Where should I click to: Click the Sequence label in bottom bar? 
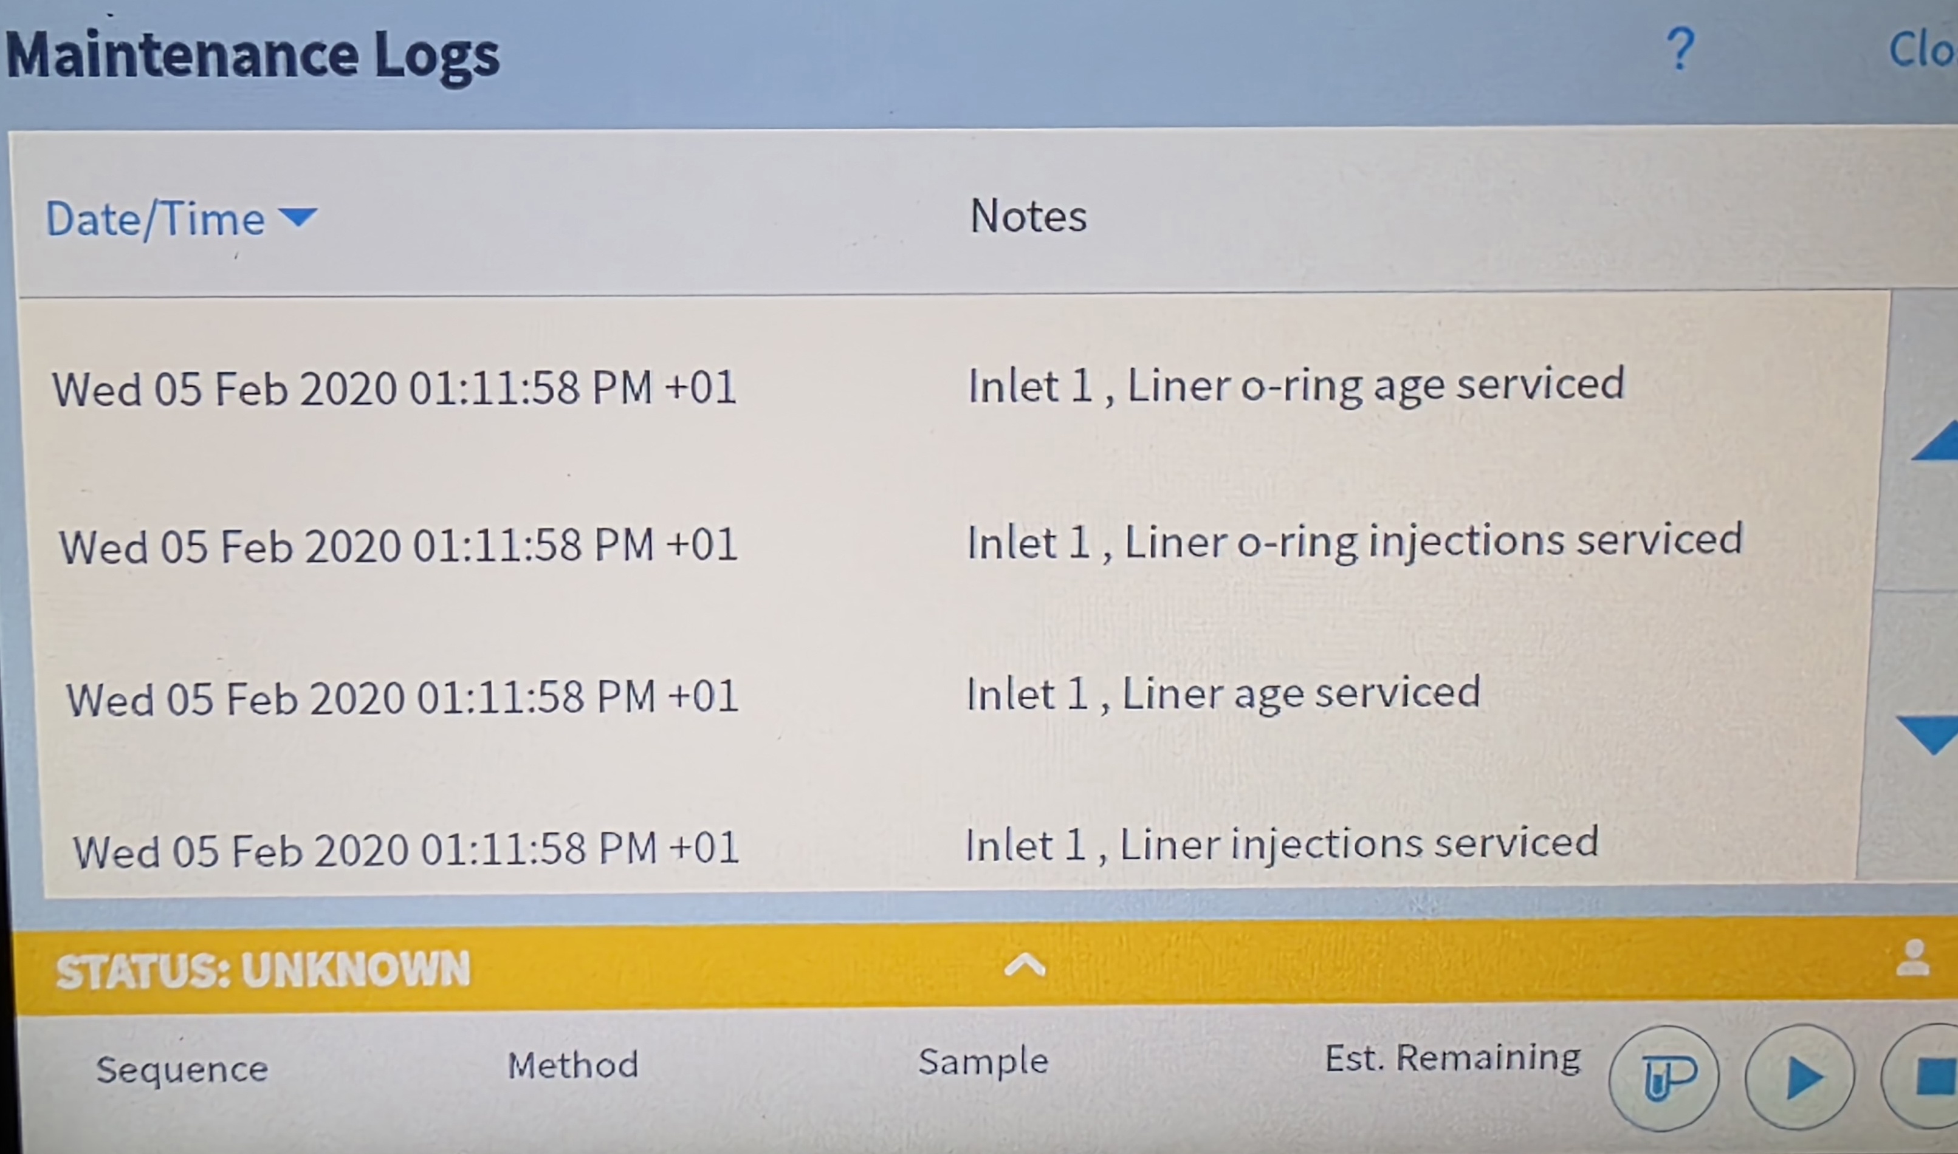point(182,1069)
